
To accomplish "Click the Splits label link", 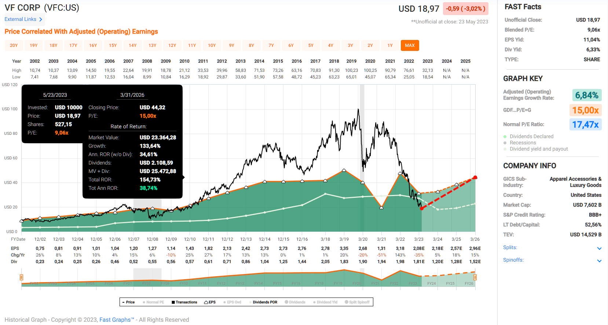I will (510, 248).
